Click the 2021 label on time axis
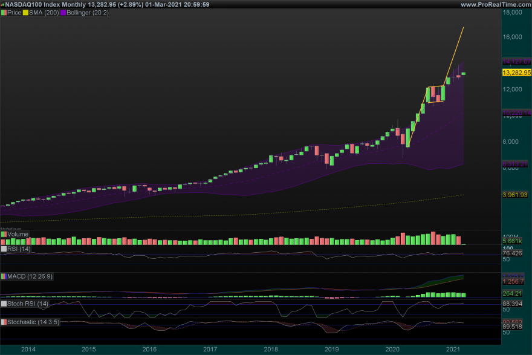The width and height of the screenshot is (532, 355). tap(453, 349)
